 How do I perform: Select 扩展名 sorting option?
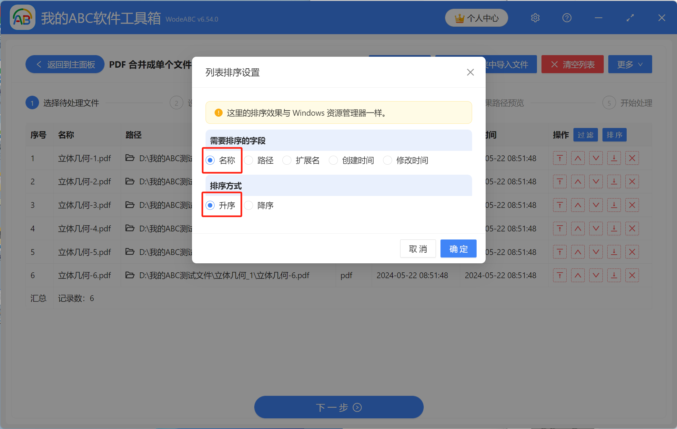click(x=287, y=160)
